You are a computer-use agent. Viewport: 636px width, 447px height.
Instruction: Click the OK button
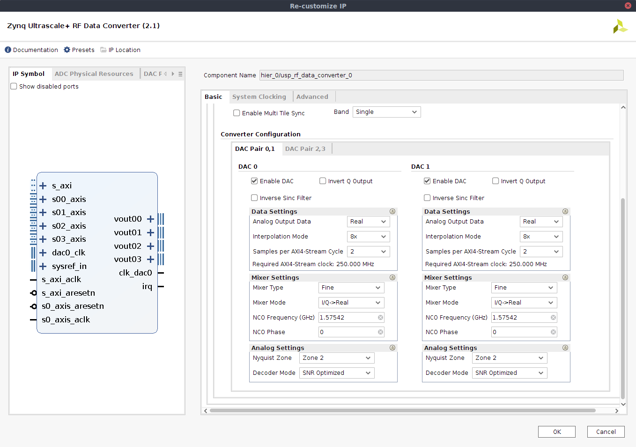(557, 432)
